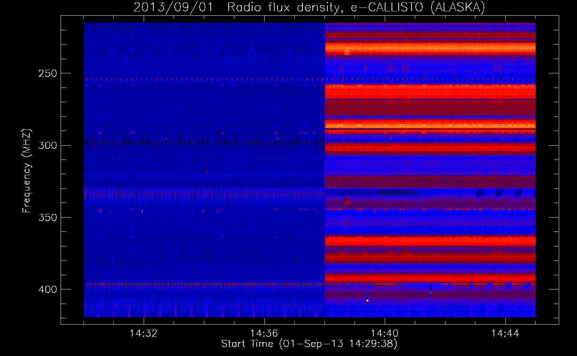This screenshot has height=356, width=577.
Task: Click the 14:36 time tick label
Action: tap(264, 333)
